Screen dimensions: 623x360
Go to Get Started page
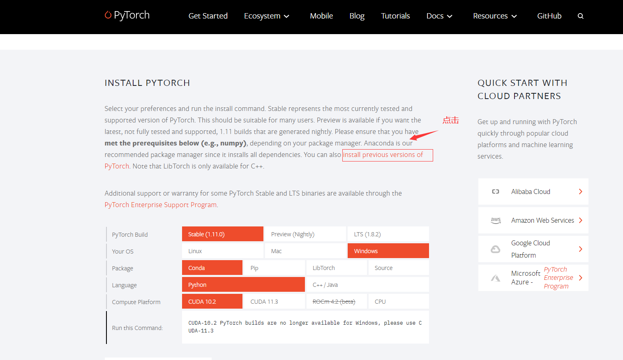pos(208,16)
